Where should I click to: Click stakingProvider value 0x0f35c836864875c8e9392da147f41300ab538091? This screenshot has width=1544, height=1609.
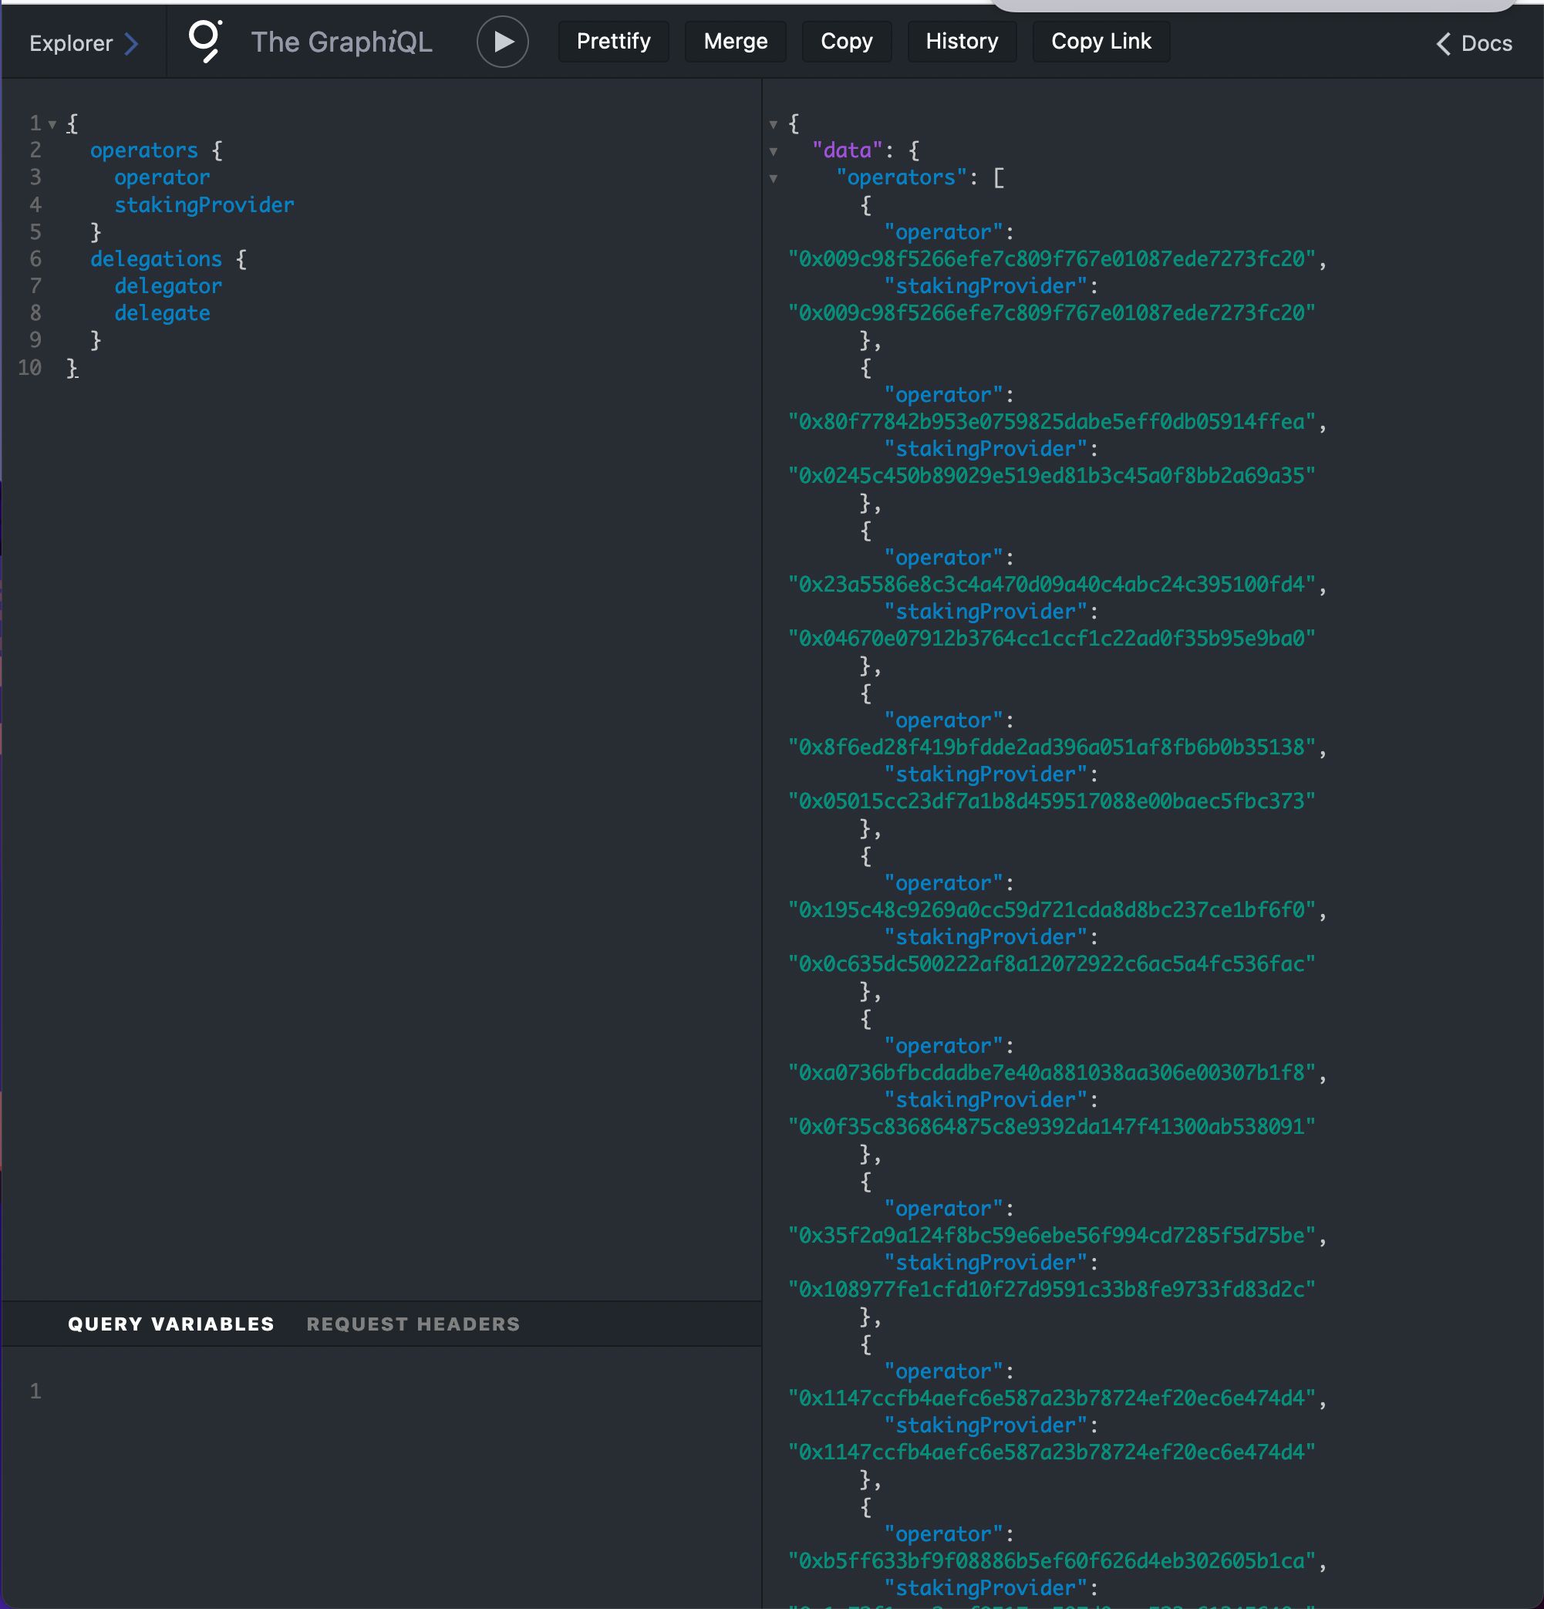(1051, 1126)
